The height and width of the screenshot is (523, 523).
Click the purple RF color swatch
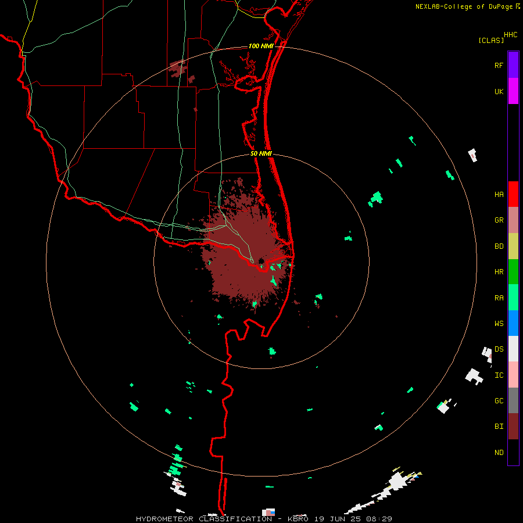click(513, 65)
